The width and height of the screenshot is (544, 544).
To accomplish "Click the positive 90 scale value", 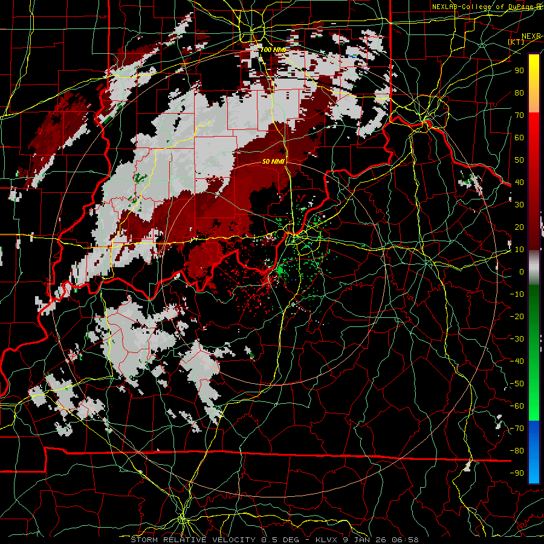I will click(519, 71).
